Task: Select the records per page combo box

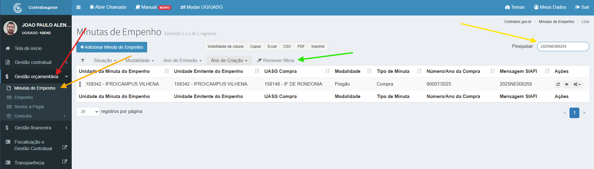Action: (88, 112)
